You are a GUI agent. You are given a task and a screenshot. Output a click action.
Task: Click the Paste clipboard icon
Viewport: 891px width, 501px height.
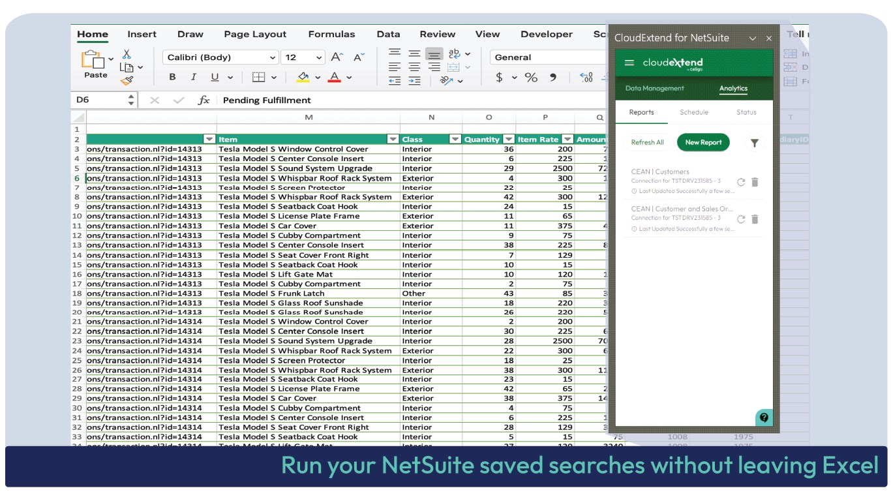pos(93,59)
